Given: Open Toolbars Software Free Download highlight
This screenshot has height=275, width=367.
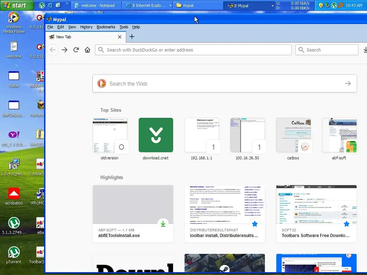Looking at the screenshot, I should click(316, 214).
